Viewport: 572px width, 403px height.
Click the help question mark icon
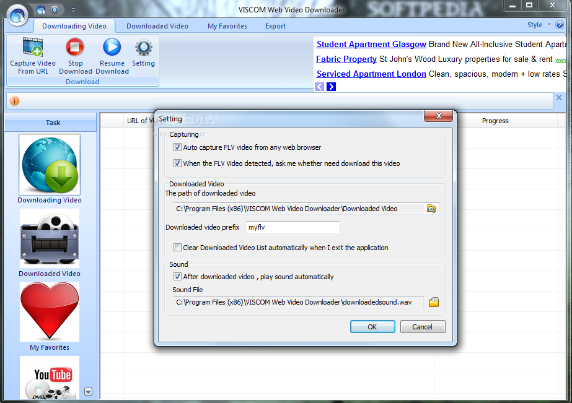560,25
